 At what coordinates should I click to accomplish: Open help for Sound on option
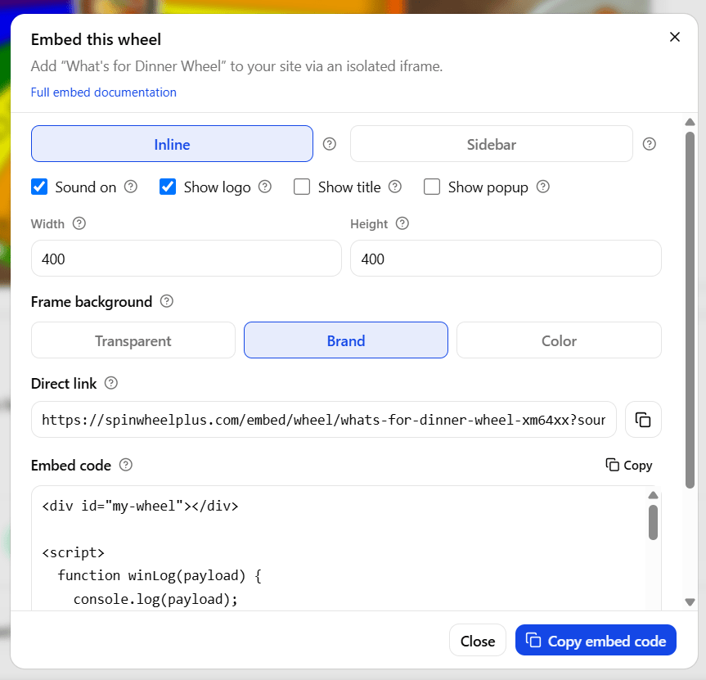131,187
